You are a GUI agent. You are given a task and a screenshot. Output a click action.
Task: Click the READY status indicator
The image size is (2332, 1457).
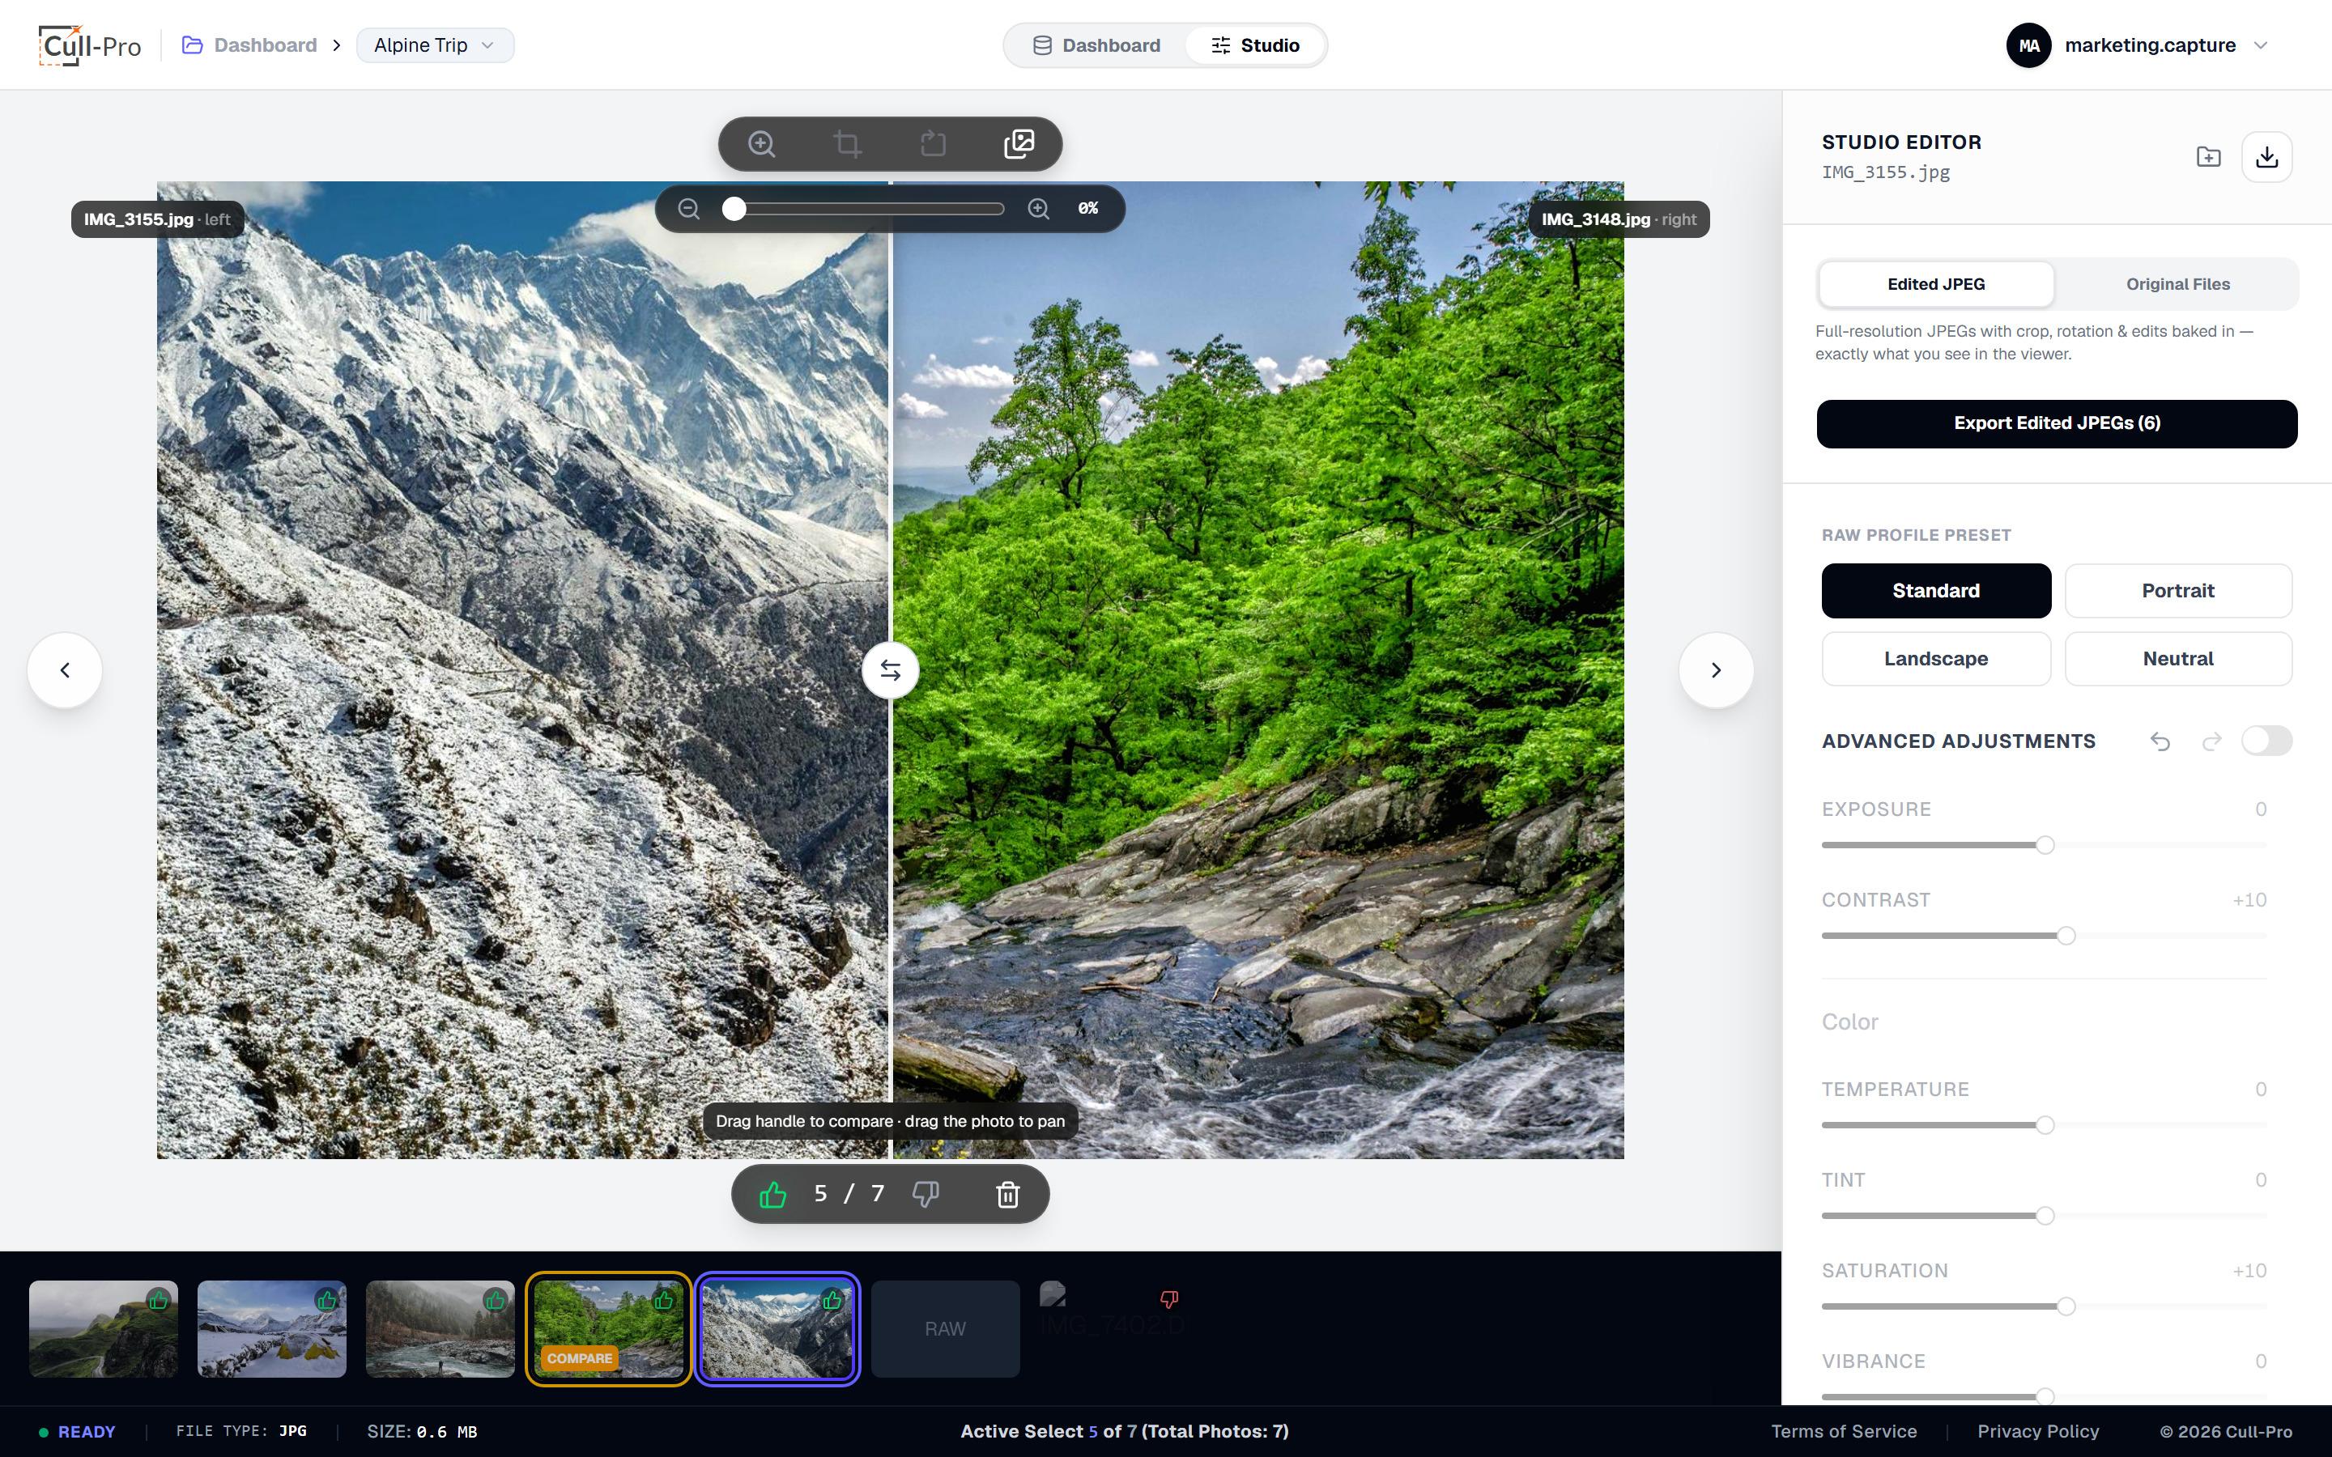click(77, 1432)
